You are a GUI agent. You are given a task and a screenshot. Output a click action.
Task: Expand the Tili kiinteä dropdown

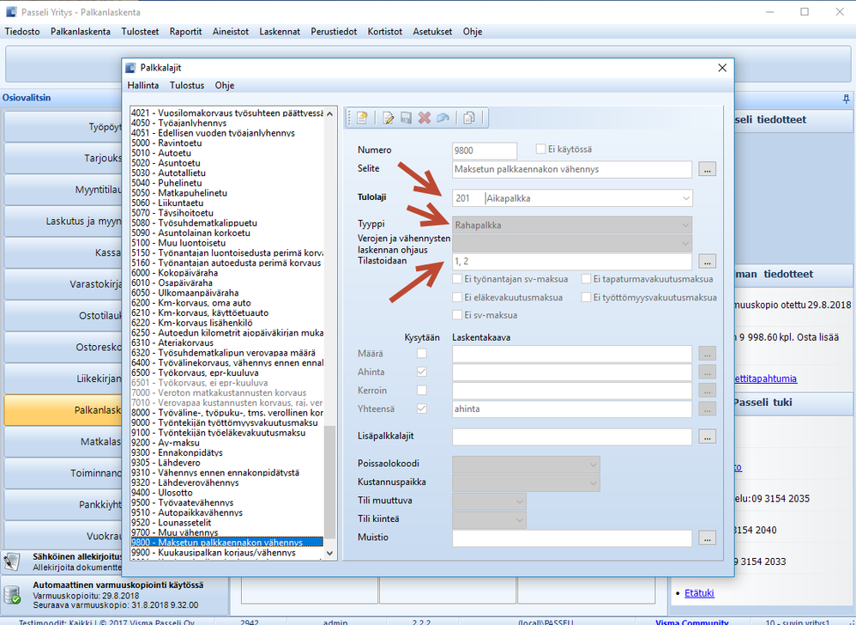[520, 520]
